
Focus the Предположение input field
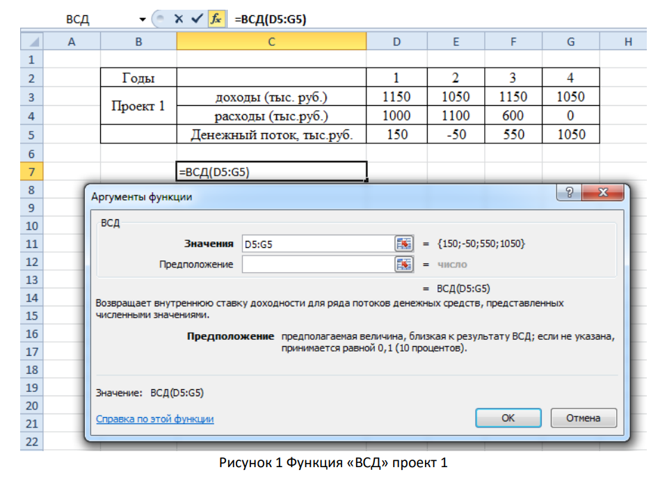click(318, 265)
